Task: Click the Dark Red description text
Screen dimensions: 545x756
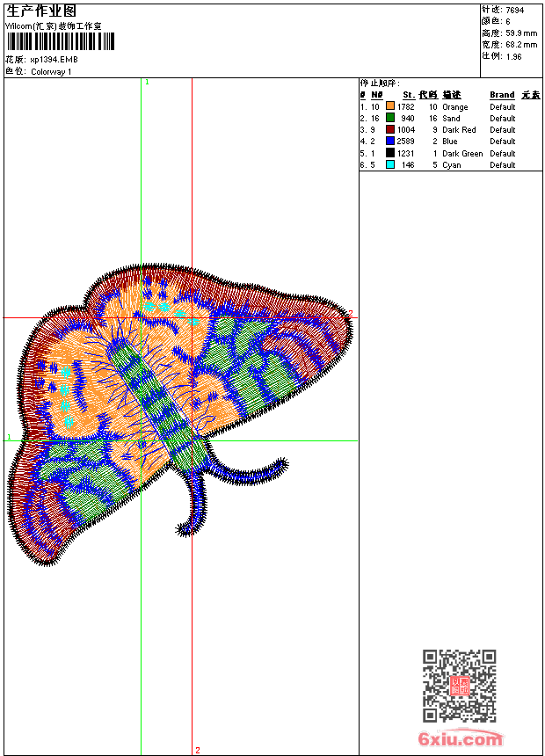Action: 459,130
